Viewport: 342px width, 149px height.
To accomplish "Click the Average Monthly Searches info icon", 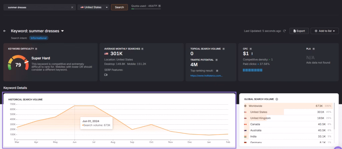I will click(142, 49).
